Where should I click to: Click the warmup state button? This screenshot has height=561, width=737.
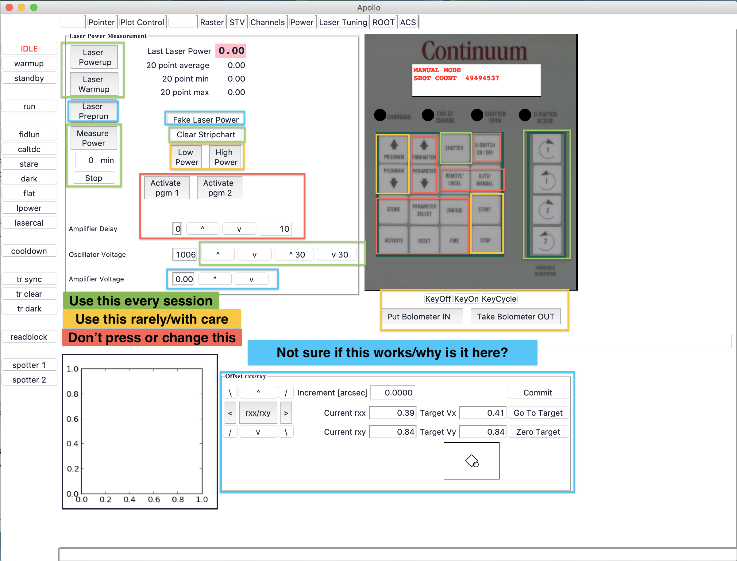29,63
